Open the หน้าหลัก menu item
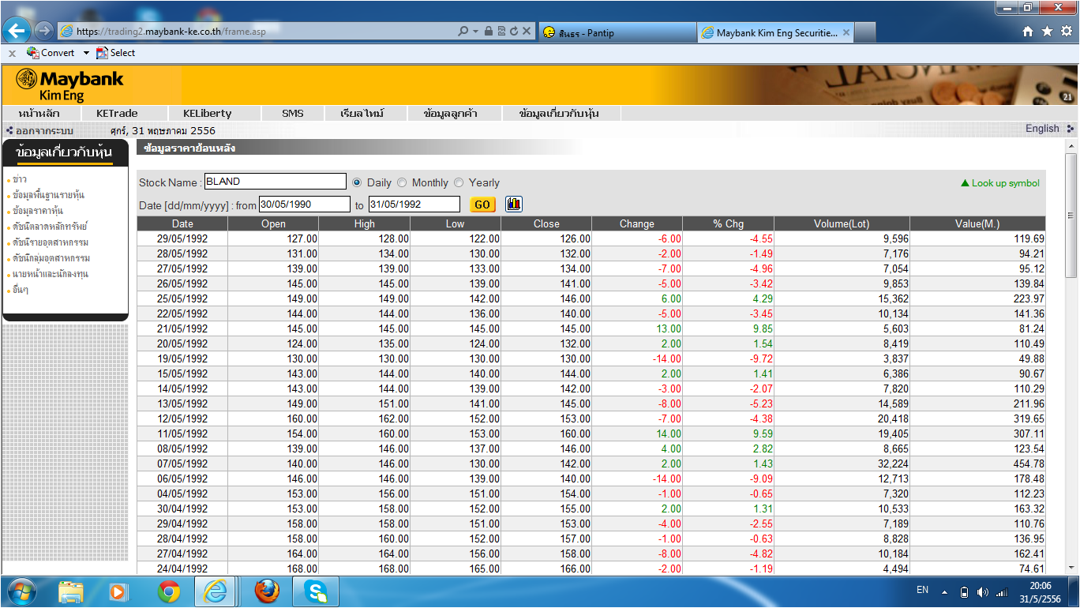Screen dimensions: 1080x608 tap(39, 113)
